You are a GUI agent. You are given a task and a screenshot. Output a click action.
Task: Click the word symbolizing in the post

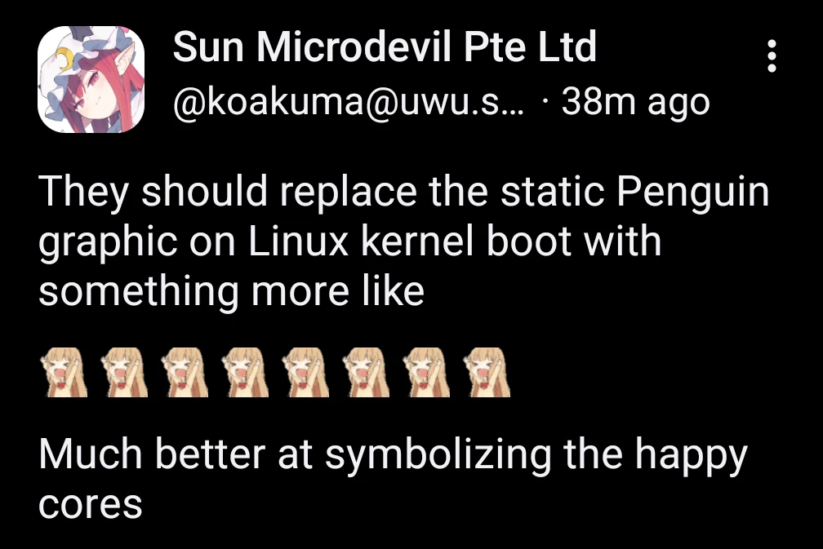point(438,456)
